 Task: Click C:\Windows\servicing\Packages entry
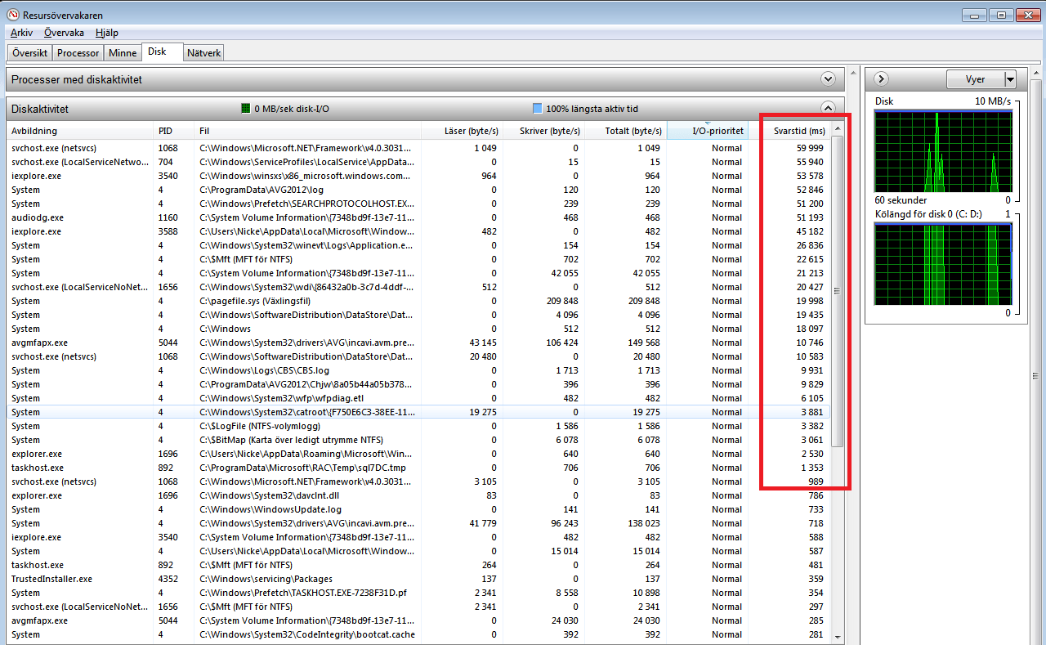coord(265,579)
